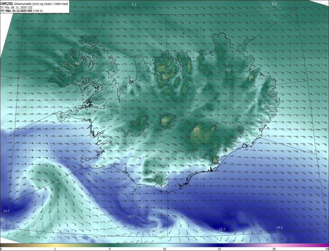Viewport: 329px width, 251px height.
Task: Click the 14.7 value label
Action: [x=6, y=211]
